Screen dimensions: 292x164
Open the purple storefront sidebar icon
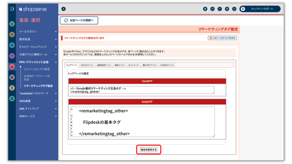click(x=12, y=56)
